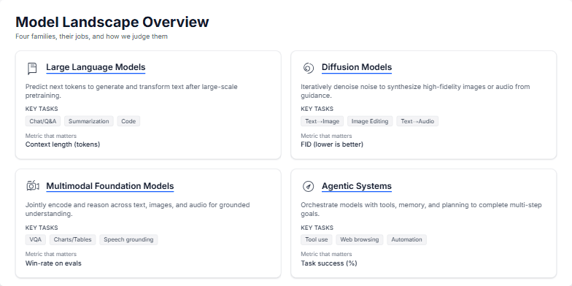Open the Multimodal Foundation Models heading link
Viewport: 572px width, 286px height.
pyautogui.click(x=109, y=186)
